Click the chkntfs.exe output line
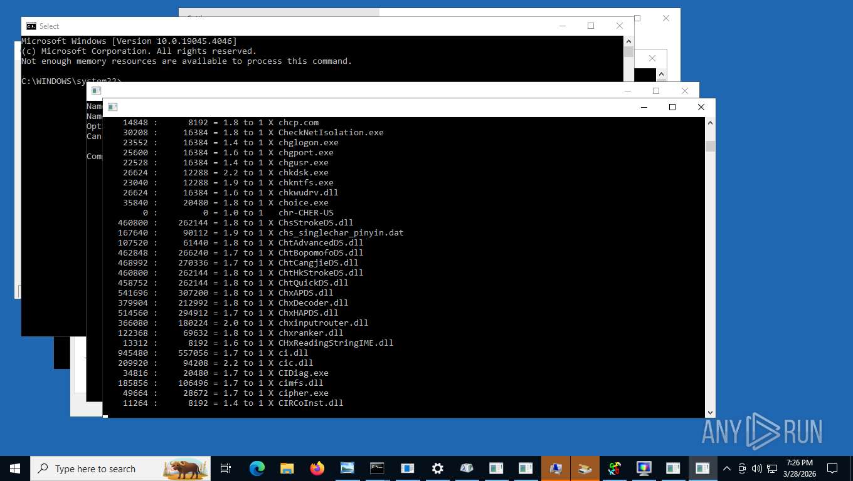 (x=228, y=182)
